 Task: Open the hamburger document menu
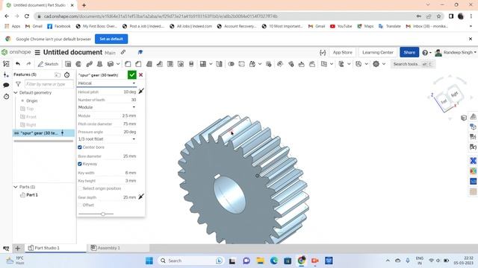37,53
